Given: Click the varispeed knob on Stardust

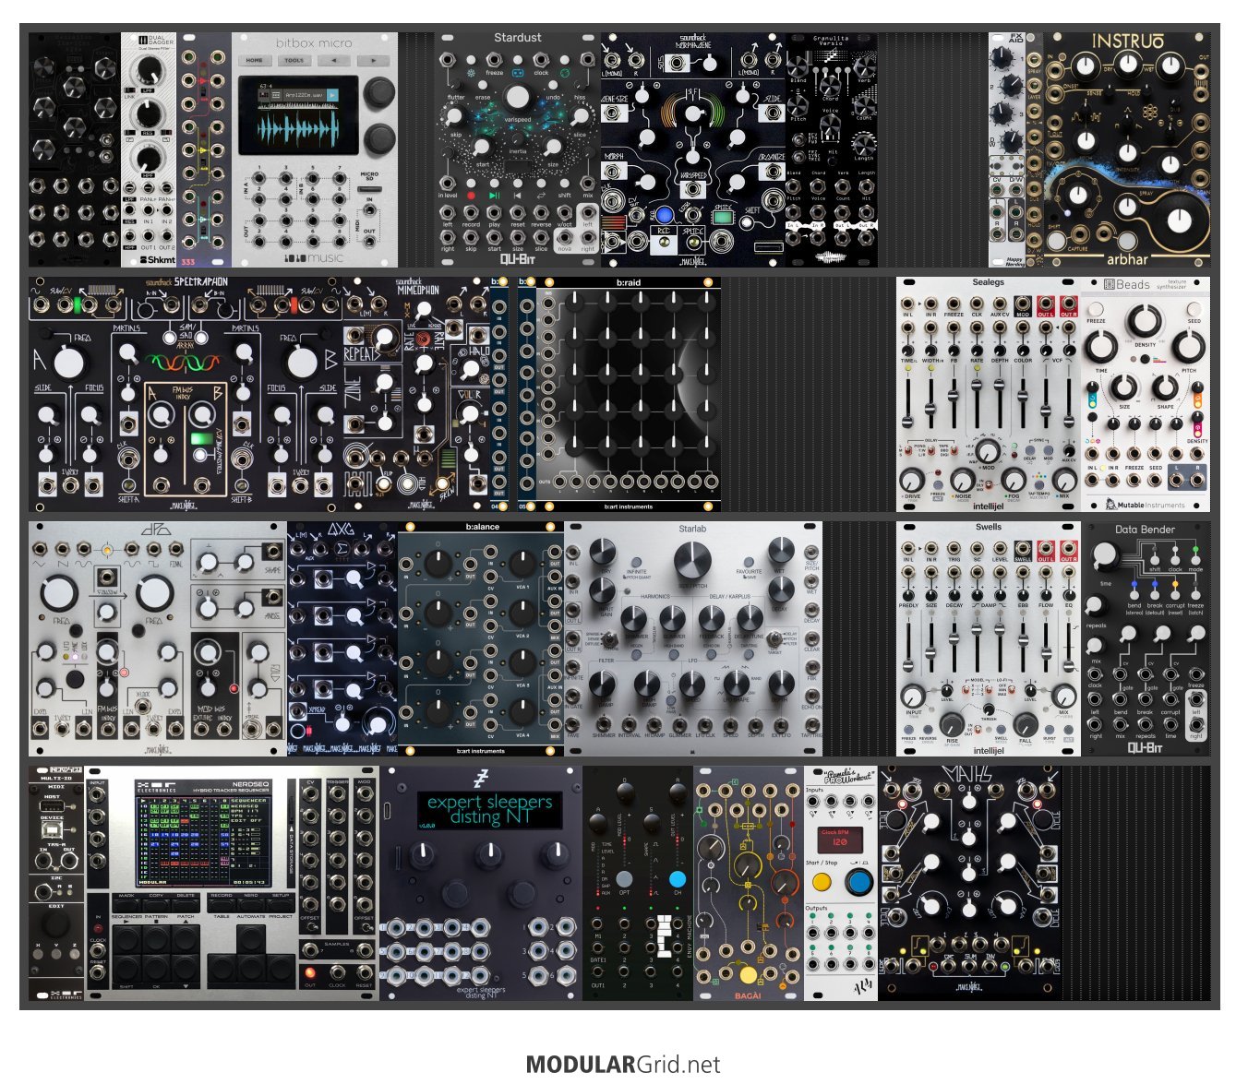Looking at the screenshot, I should [x=518, y=97].
